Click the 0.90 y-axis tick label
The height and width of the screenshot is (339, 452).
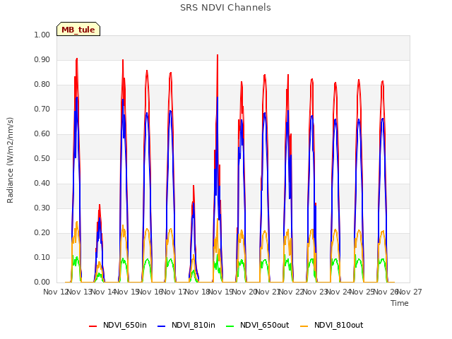pyautogui.click(x=42, y=59)
